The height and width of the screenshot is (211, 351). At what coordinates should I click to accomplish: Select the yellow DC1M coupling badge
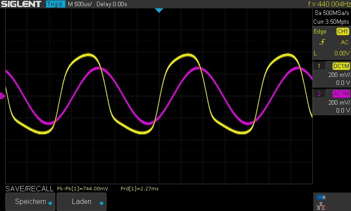(341, 66)
